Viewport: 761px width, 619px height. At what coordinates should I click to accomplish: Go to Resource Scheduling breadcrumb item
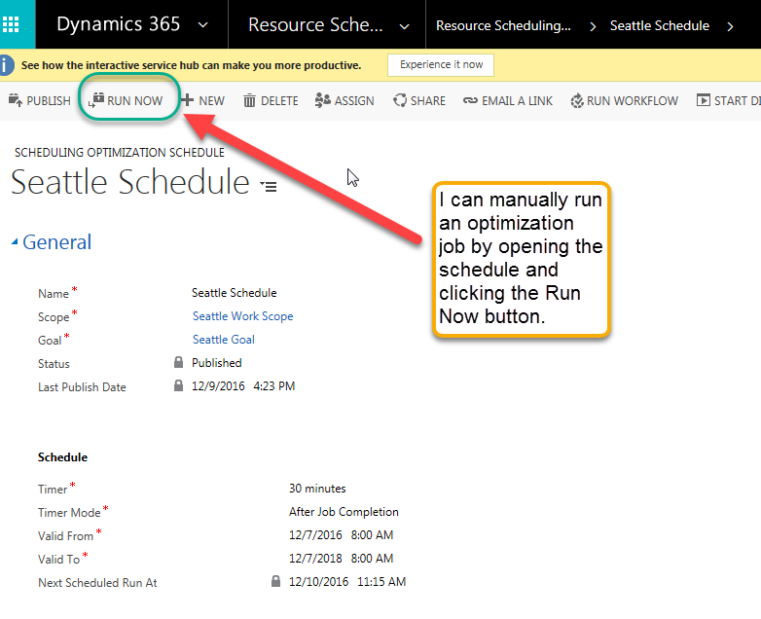[x=503, y=25]
